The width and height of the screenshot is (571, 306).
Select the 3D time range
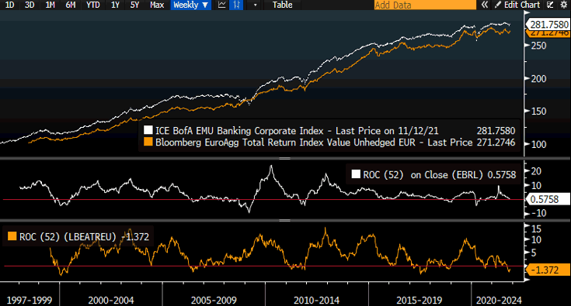pos(30,5)
